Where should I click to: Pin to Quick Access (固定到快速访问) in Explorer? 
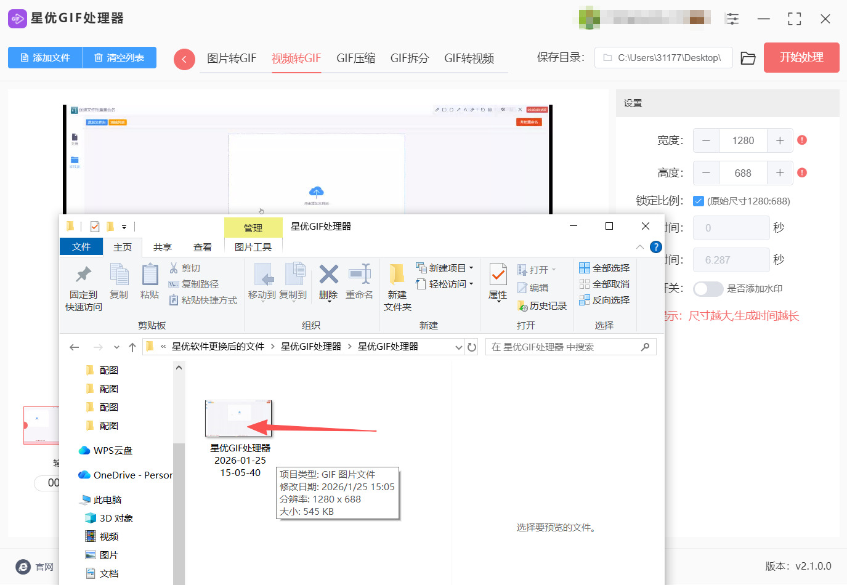pos(84,288)
